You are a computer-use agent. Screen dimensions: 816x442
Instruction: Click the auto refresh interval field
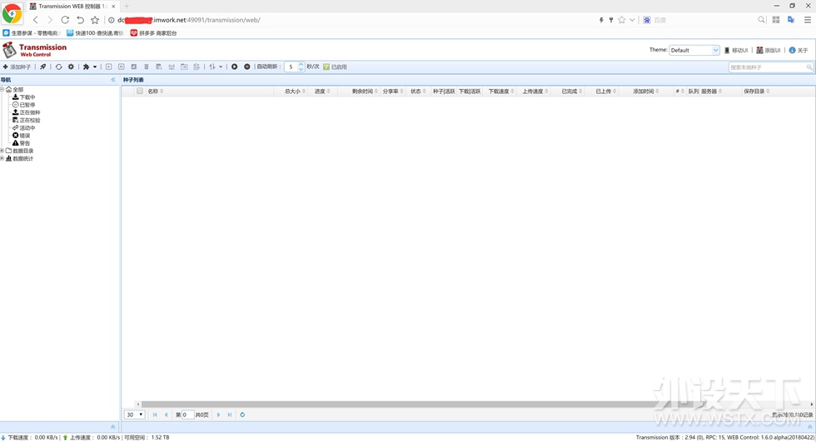pos(291,67)
